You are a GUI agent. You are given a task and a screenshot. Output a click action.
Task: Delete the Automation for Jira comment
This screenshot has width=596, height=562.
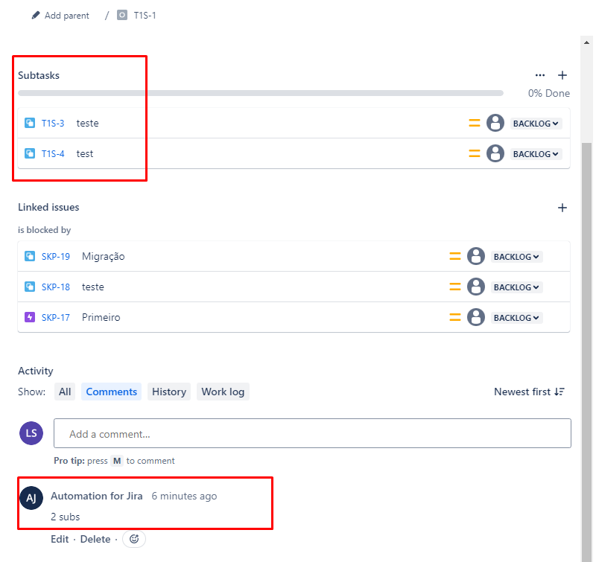(x=95, y=539)
